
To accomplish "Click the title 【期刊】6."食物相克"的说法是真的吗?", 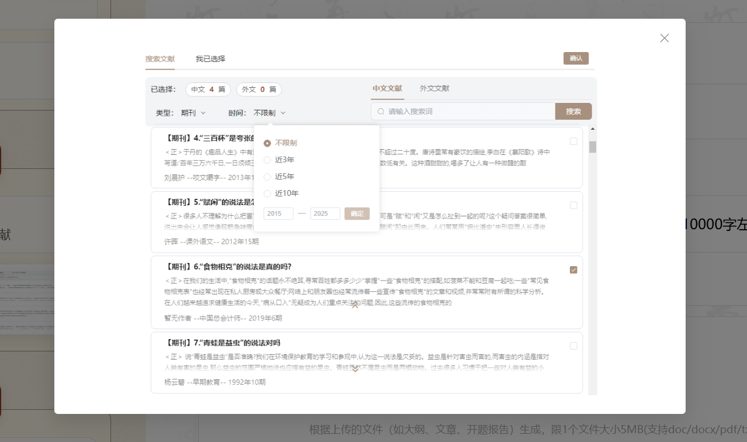I will point(229,267).
